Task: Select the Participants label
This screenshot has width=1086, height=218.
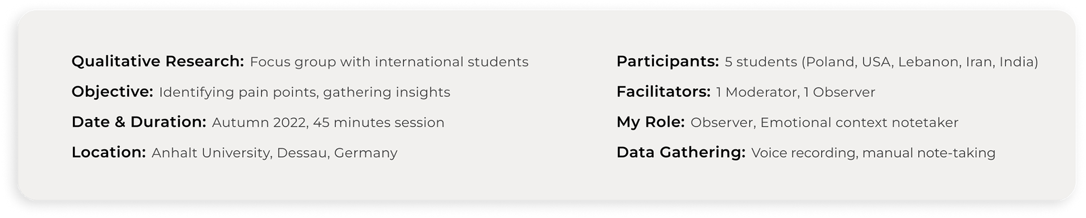Action: pyautogui.click(x=667, y=61)
